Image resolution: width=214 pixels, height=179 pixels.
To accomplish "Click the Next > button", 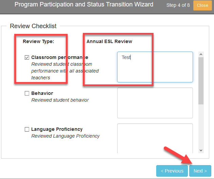I will 200,171.
